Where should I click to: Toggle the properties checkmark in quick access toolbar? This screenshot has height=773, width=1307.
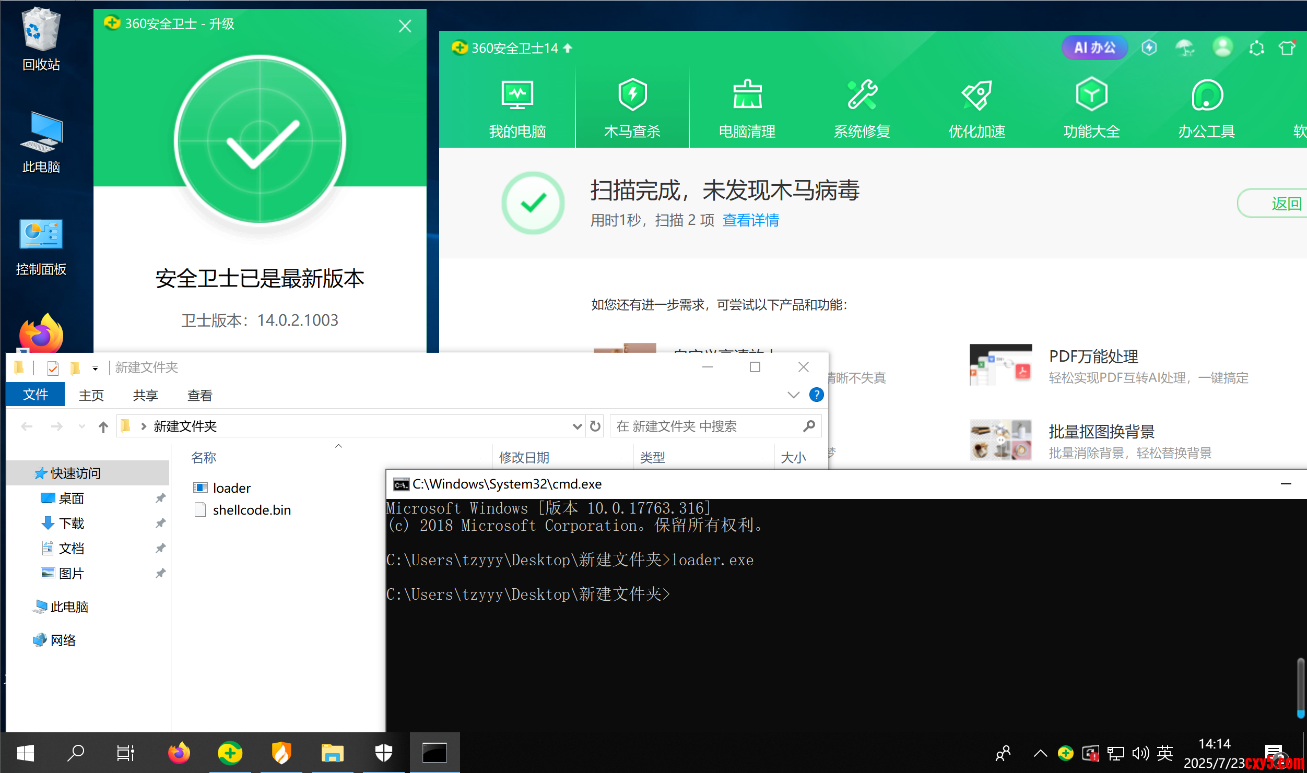point(53,368)
